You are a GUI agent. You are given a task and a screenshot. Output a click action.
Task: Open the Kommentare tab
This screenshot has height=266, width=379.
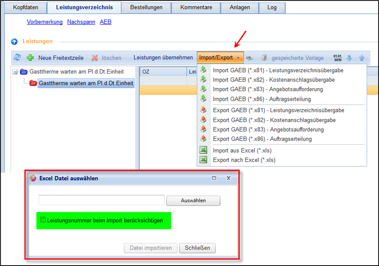click(196, 7)
